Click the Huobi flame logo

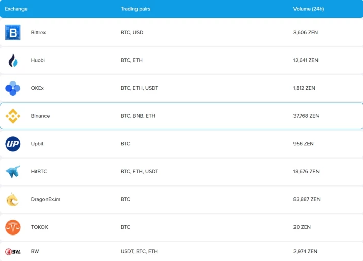click(13, 60)
